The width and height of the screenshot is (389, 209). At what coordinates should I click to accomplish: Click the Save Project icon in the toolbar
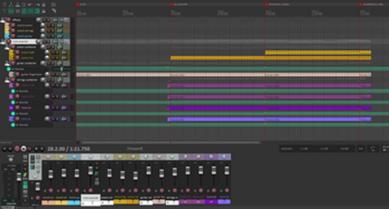click(x=18, y=5)
